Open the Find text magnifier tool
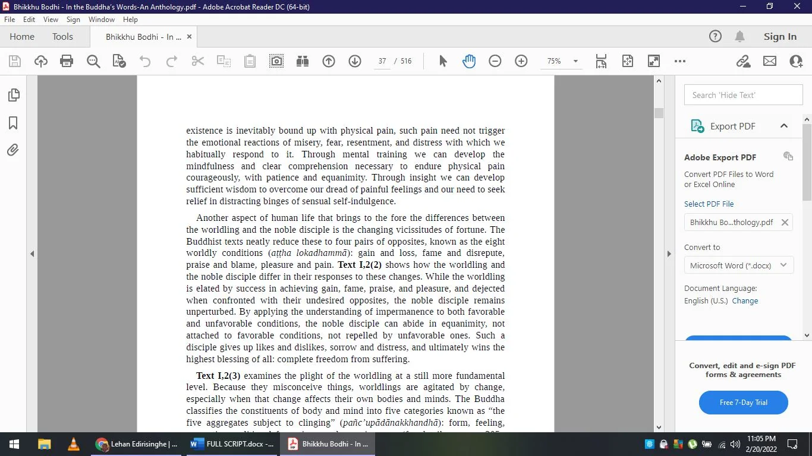Screen dimensions: 812x456 coord(93,61)
